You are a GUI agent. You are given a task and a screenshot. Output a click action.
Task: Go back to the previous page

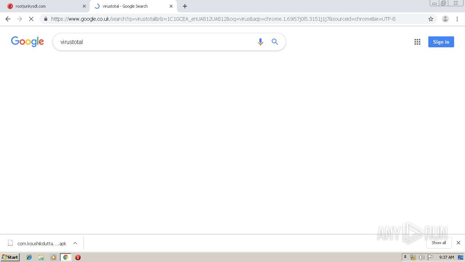tap(8, 19)
